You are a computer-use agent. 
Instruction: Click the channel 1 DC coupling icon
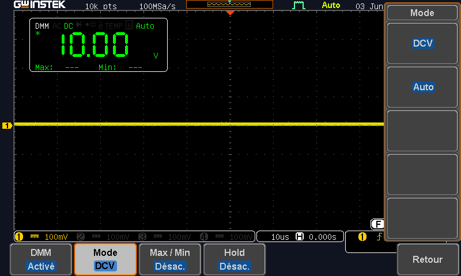point(35,236)
